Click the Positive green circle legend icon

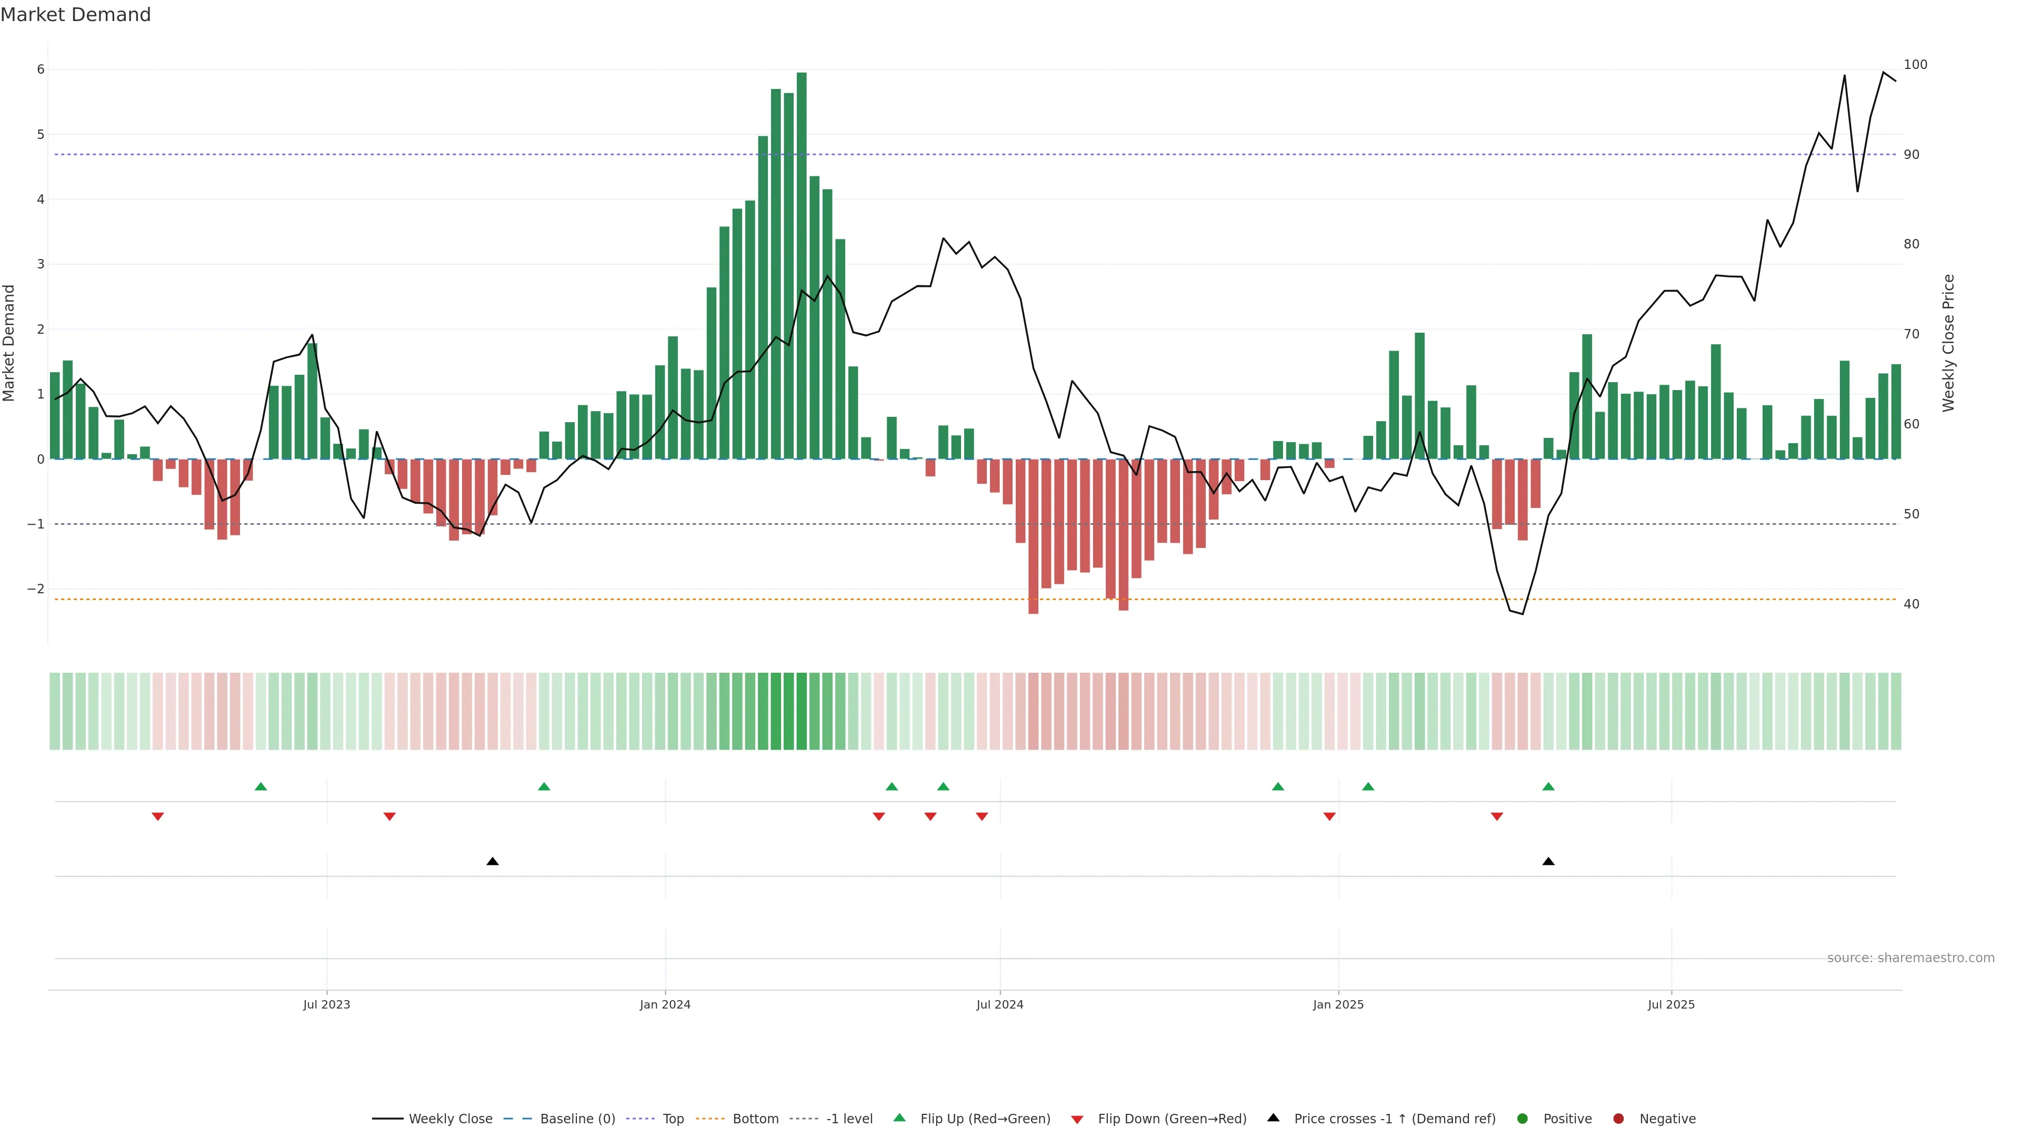1523,1119
